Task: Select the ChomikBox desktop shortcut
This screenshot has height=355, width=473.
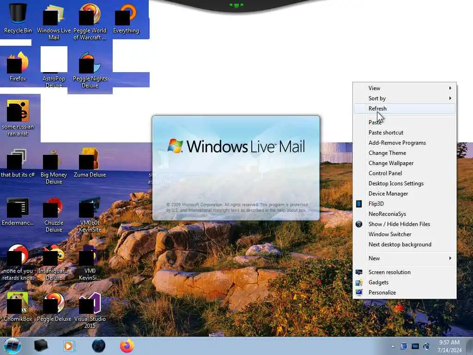Action: [x=18, y=306]
